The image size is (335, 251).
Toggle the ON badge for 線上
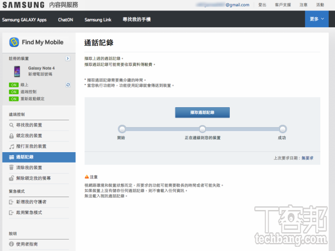point(14,85)
